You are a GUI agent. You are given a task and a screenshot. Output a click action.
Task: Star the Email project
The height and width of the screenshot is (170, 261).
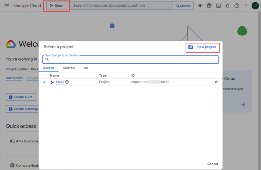216,82
